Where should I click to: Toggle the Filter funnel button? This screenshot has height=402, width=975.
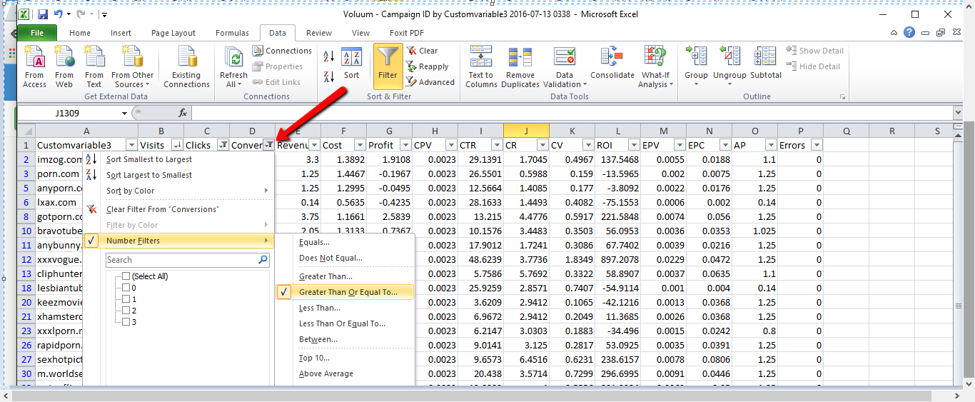tap(388, 66)
